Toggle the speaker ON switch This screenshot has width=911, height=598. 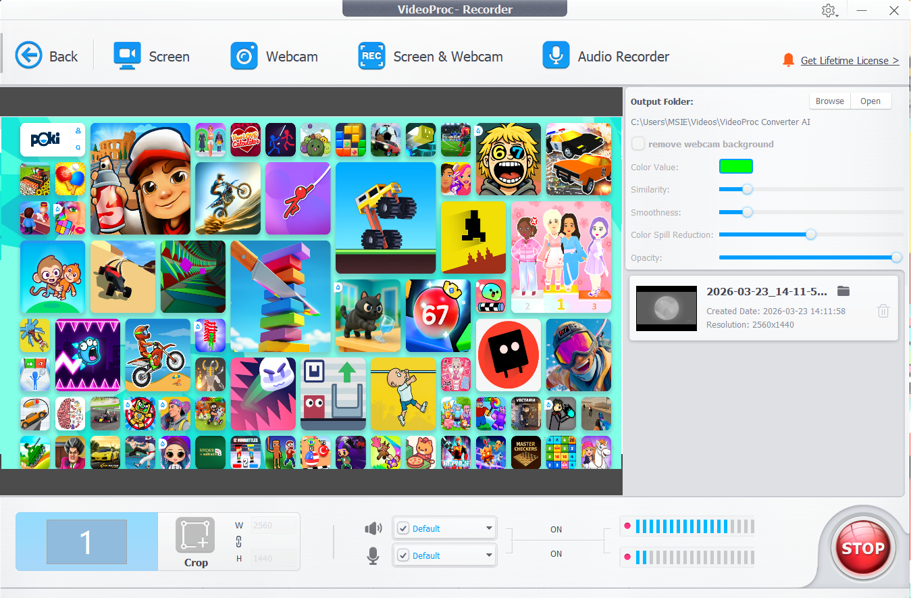click(x=556, y=530)
